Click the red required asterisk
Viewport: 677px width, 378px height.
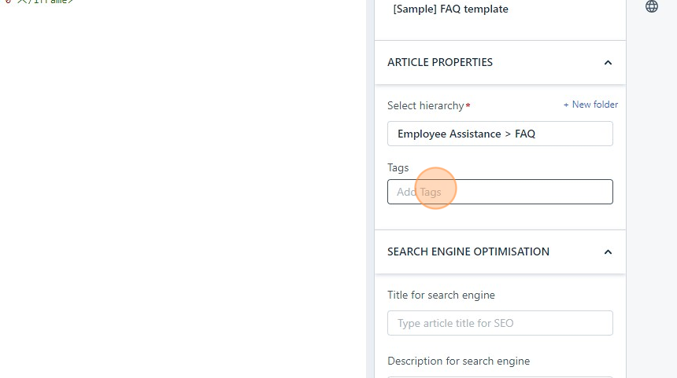pos(468,105)
